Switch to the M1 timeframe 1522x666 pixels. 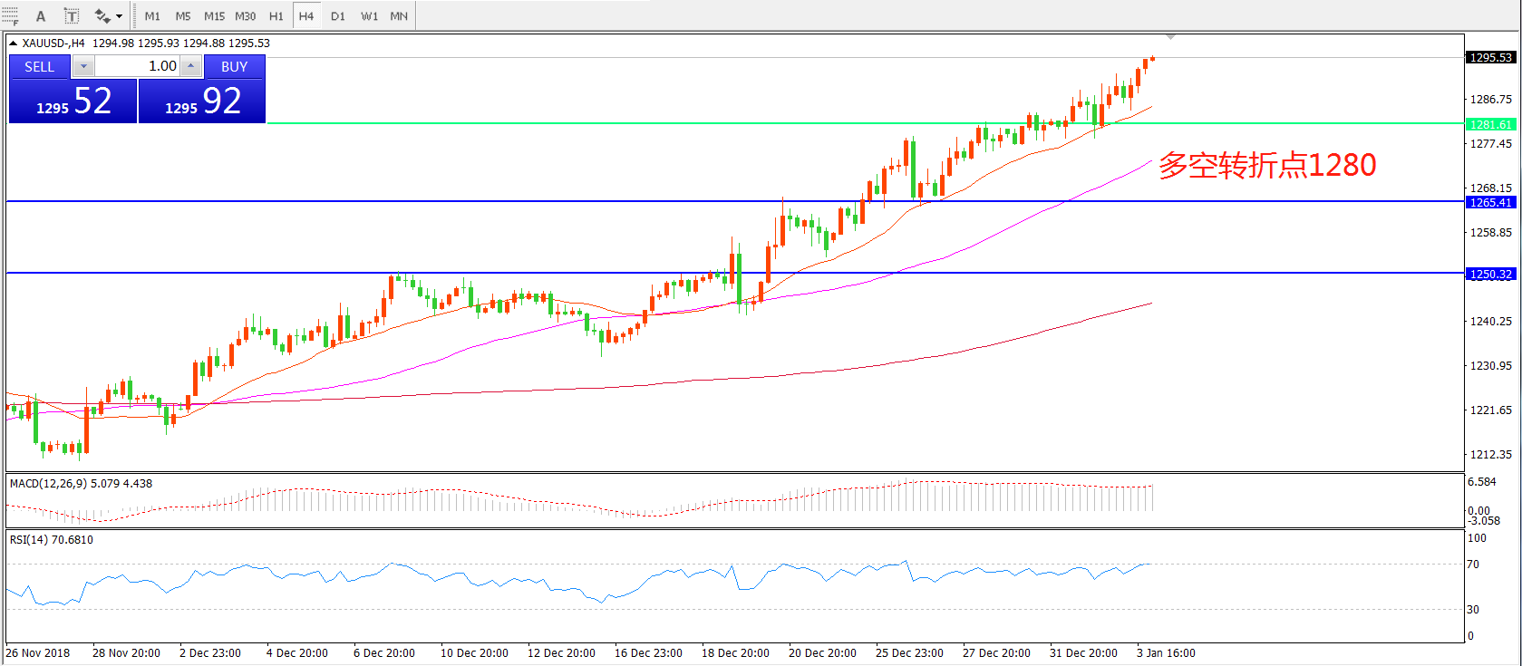point(152,16)
